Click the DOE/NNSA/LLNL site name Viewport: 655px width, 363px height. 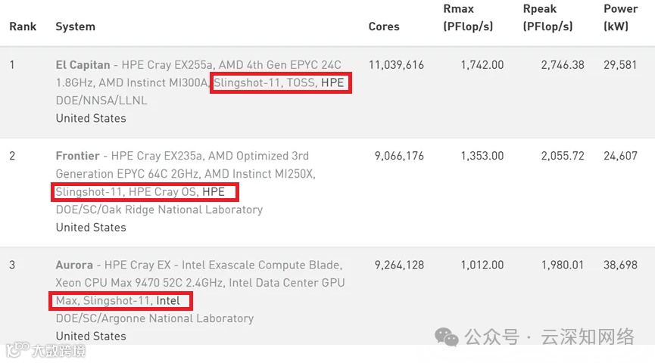[x=101, y=101]
